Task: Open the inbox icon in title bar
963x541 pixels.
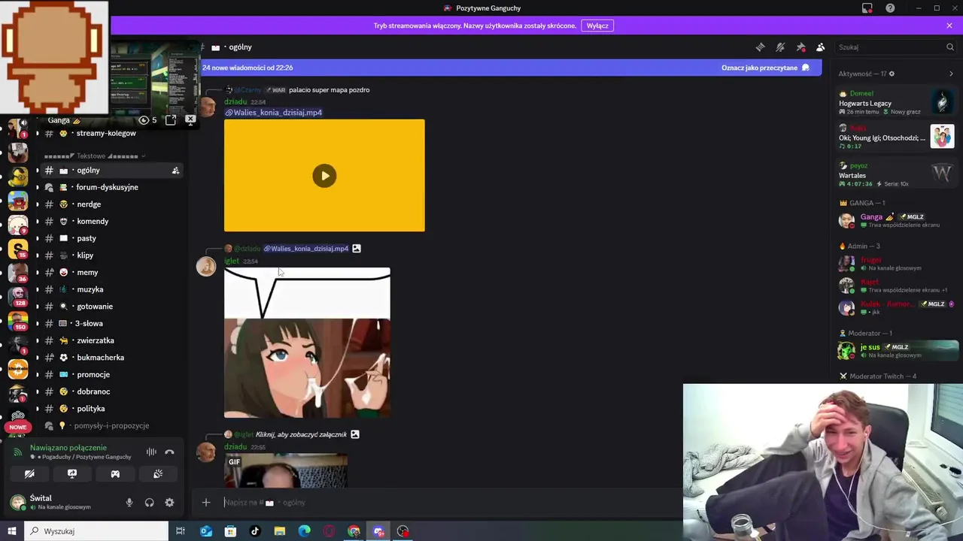Action: click(867, 8)
